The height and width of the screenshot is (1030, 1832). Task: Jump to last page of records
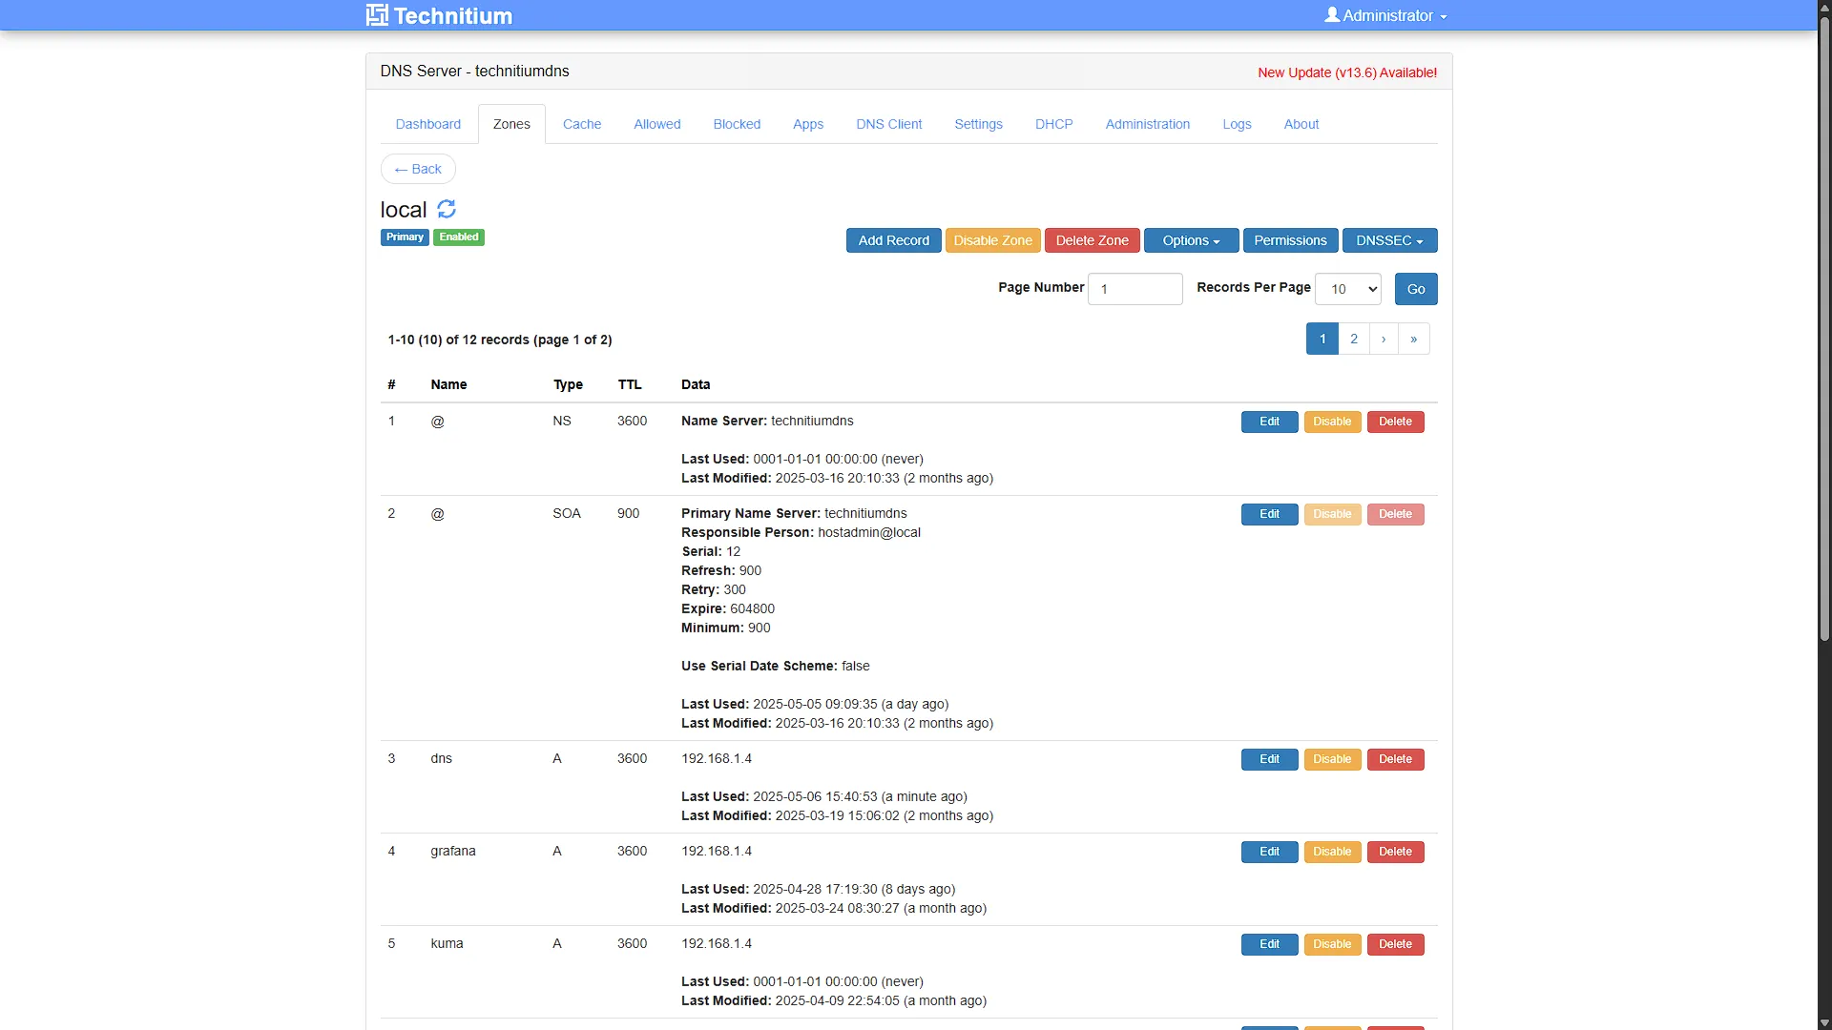(1414, 339)
